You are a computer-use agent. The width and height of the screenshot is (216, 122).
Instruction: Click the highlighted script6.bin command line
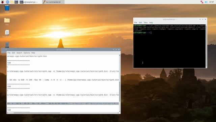click(x=63, y=103)
